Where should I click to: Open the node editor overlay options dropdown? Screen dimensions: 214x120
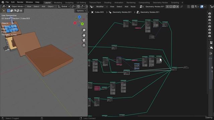205,7
